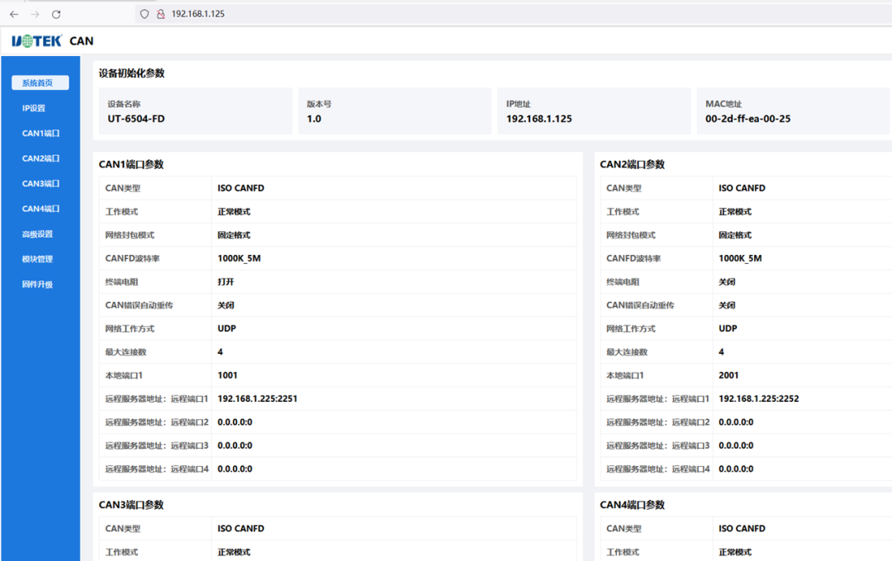
Task: Open the 模块管理 page
Action: (37, 259)
